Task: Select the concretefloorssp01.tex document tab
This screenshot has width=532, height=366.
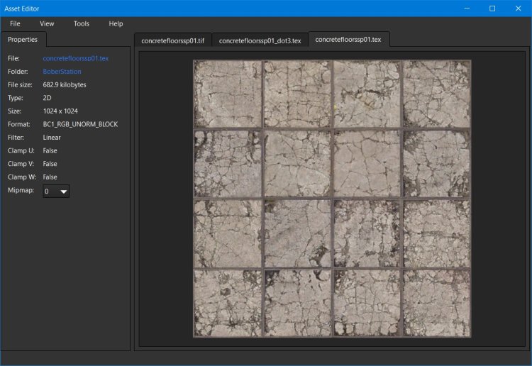Action: [x=348, y=40]
